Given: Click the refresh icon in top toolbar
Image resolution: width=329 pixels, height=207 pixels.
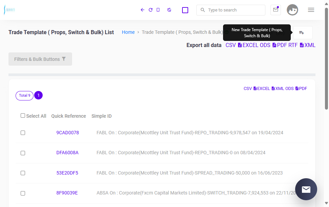Looking at the screenshot, I should (x=150, y=10).
